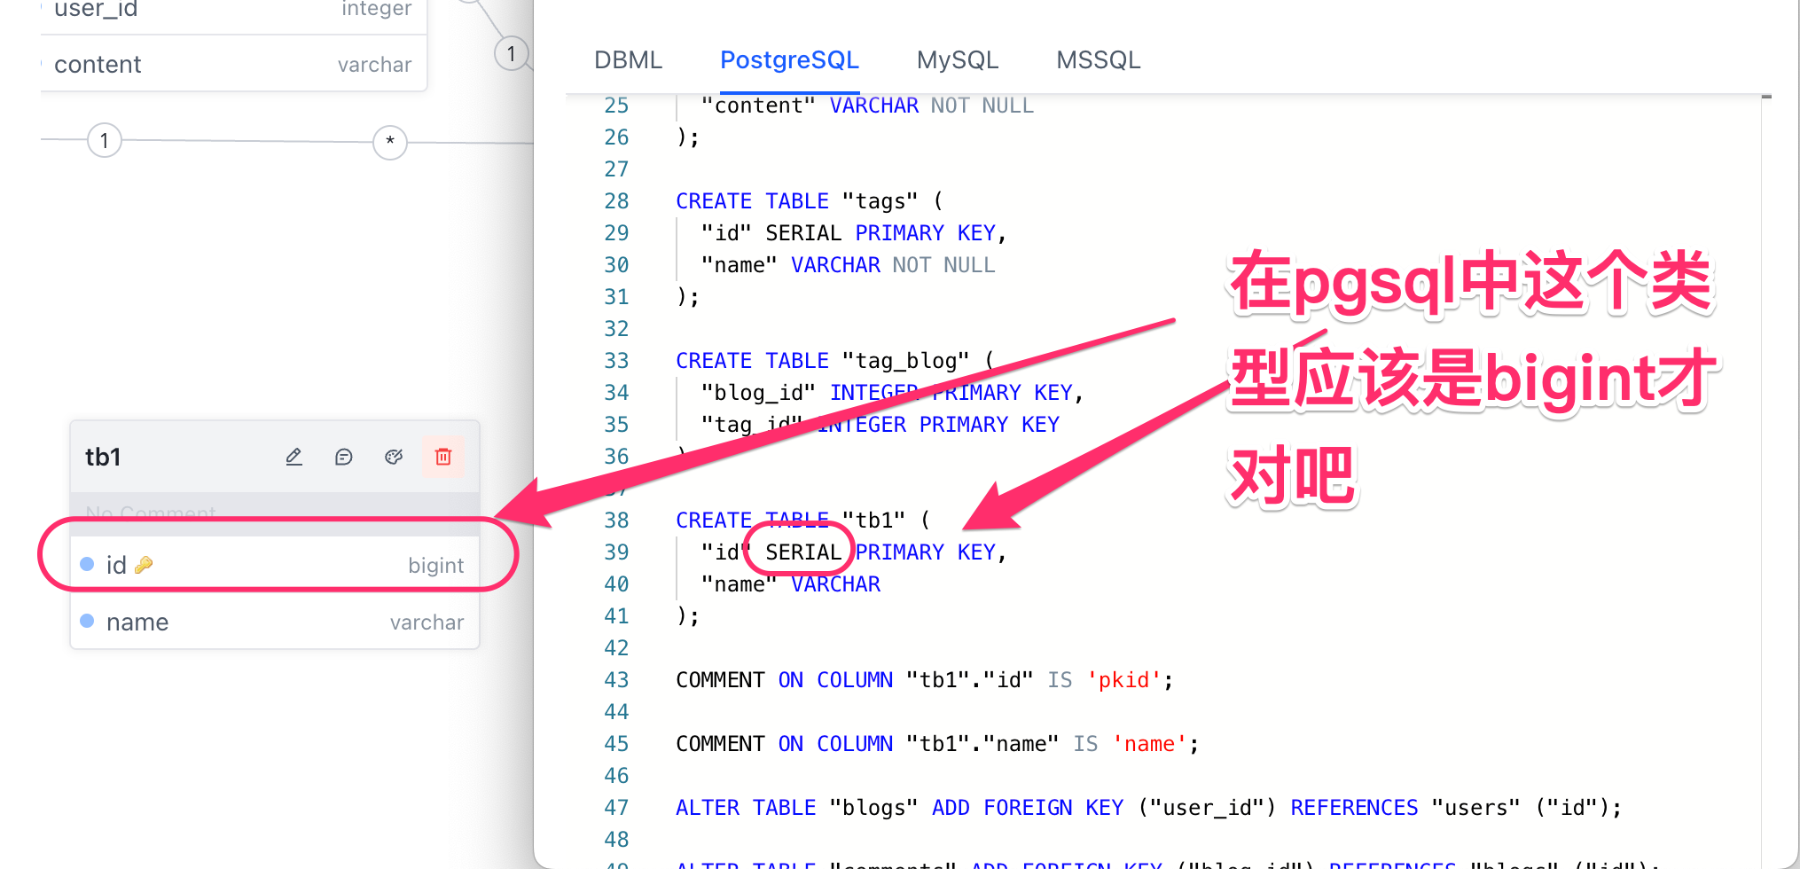
Task: Select the PostgreSQL tab
Action: [789, 59]
